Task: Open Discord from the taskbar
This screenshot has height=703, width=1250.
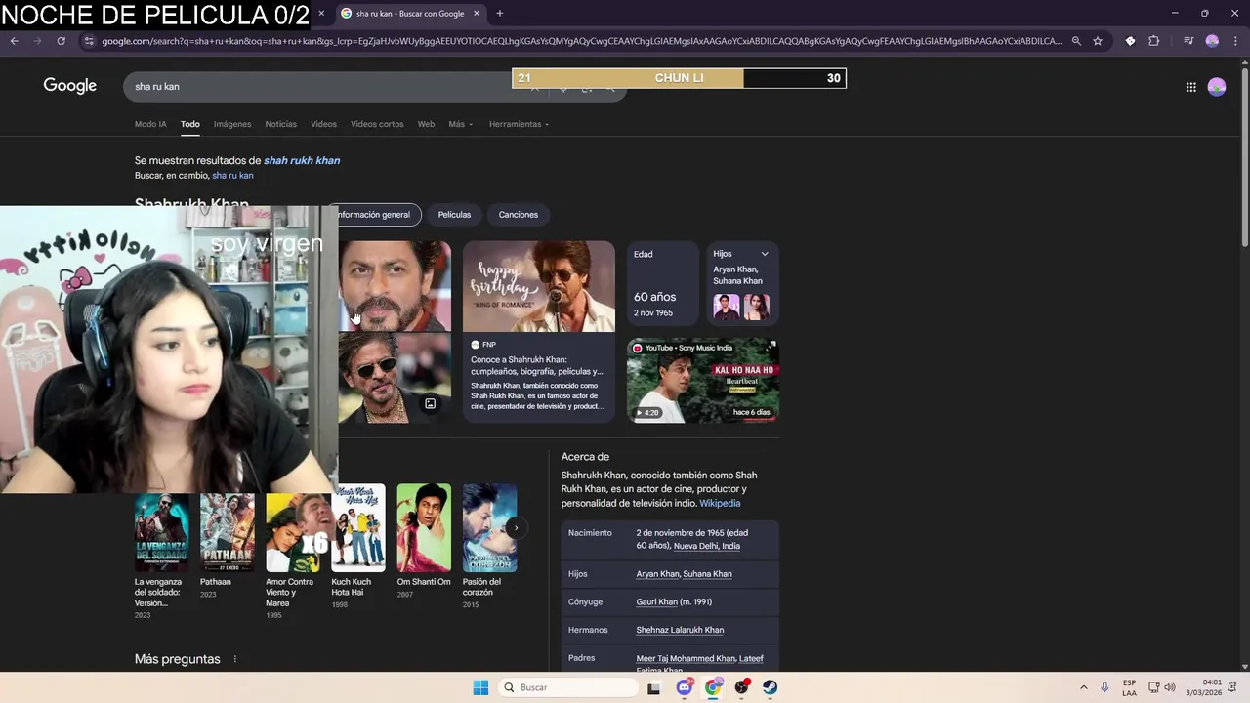Action: [685, 687]
